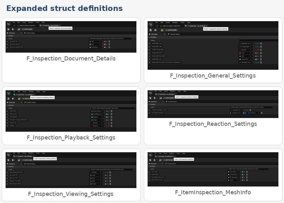Expand the Document Contents variable row
This screenshot has height=203, width=284.
pos(7,45)
